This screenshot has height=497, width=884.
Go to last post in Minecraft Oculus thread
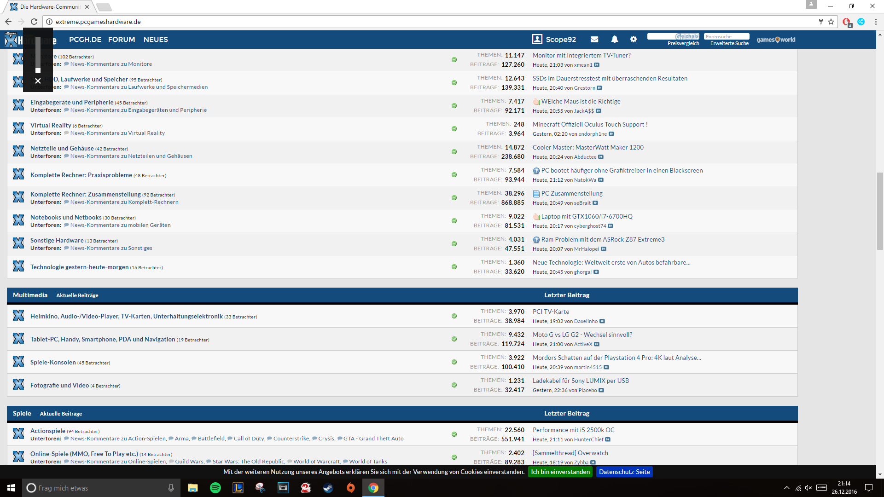click(x=611, y=134)
